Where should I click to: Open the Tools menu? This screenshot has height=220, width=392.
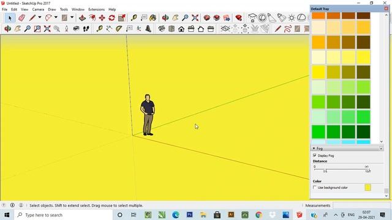(x=64, y=10)
